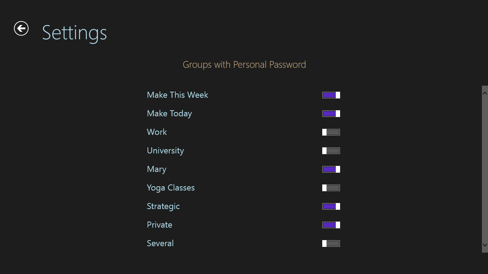Viewport: 488px width, 274px height.
Task: Disable the Strategic group toggle
Action: [x=331, y=206]
